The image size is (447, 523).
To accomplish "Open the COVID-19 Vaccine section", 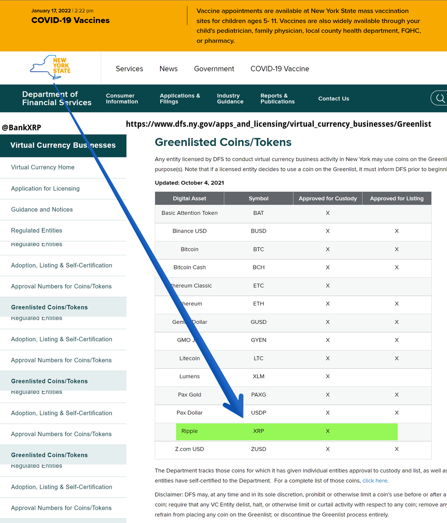I will pyautogui.click(x=279, y=68).
